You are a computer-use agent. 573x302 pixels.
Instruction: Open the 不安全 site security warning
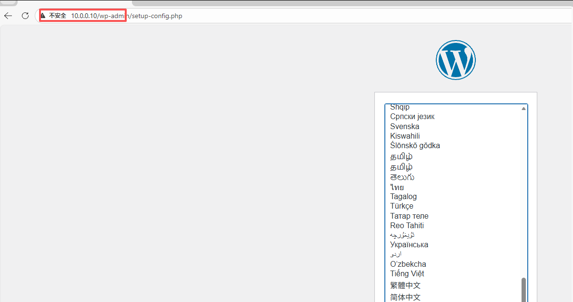53,16
